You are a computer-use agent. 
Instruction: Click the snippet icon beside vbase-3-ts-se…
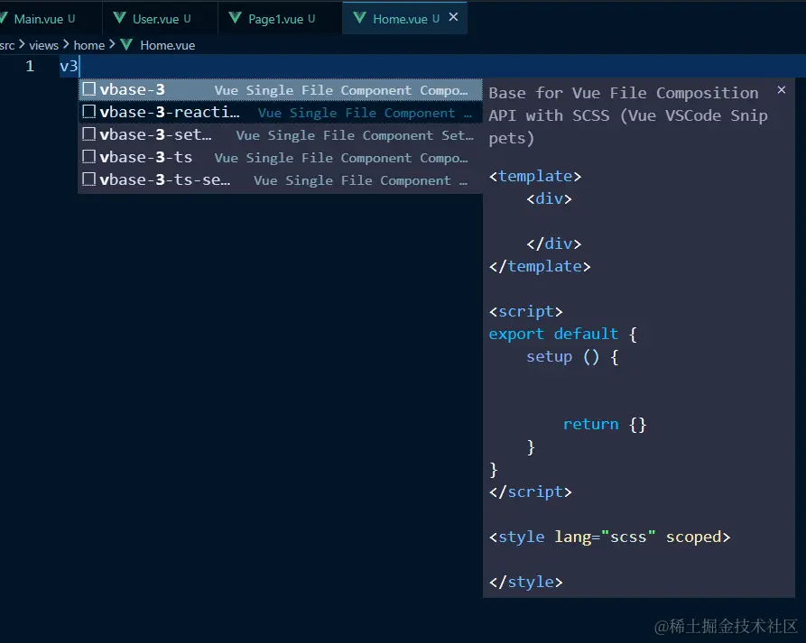click(89, 179)
